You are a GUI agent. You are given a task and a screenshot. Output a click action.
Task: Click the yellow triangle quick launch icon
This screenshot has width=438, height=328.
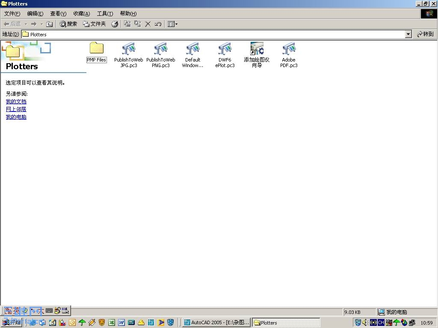[x=141, y=323]
